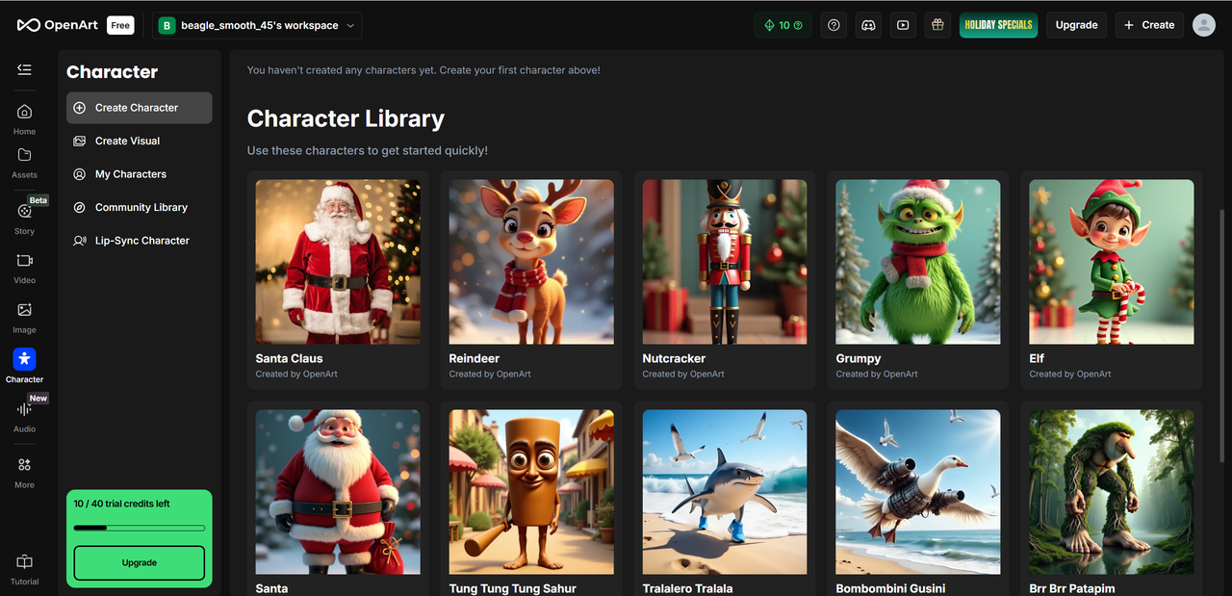Image resolution: width=1232 pixels, height=596 pixels.
Task: Open Community Library menu item
Action: pos(141,207)
